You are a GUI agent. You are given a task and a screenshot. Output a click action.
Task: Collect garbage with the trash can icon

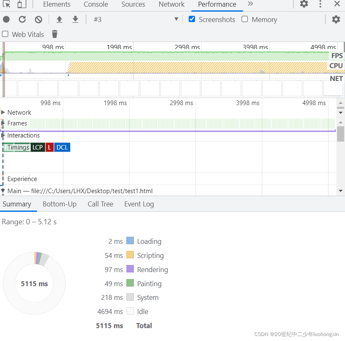pos(54,34)
